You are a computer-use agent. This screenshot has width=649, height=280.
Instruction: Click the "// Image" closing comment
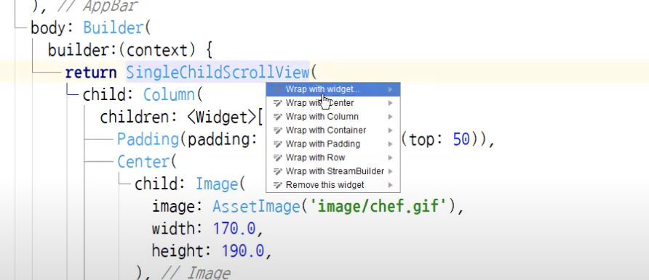196,273
